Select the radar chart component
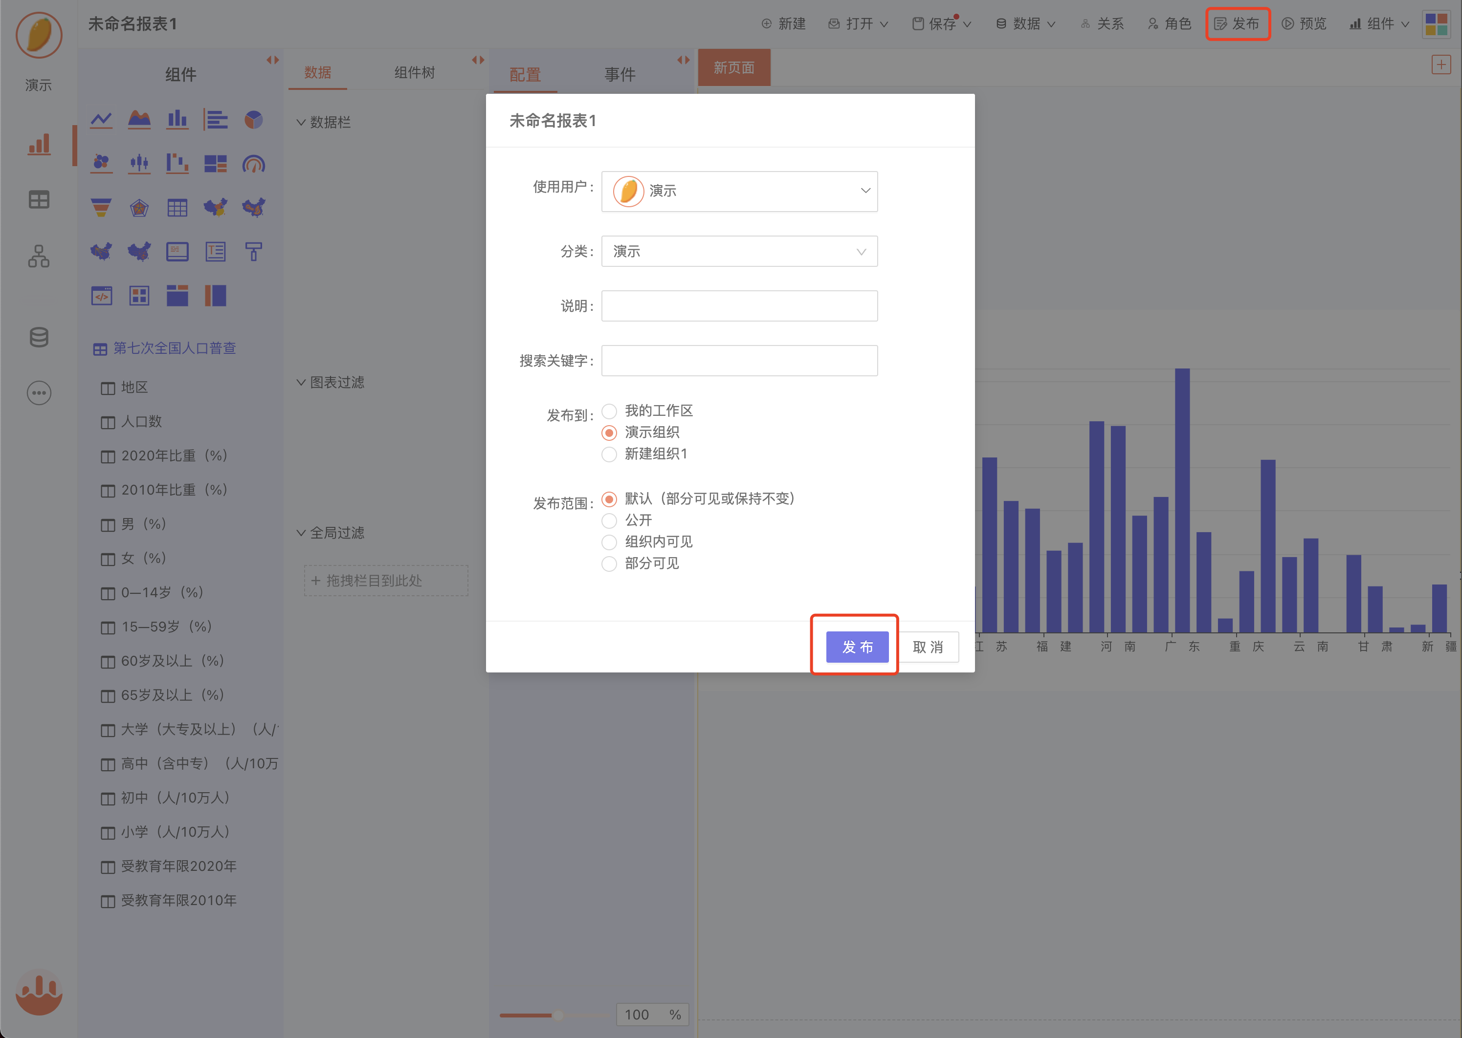The width and height of the screenshot is (1462, 1038). 139,208
